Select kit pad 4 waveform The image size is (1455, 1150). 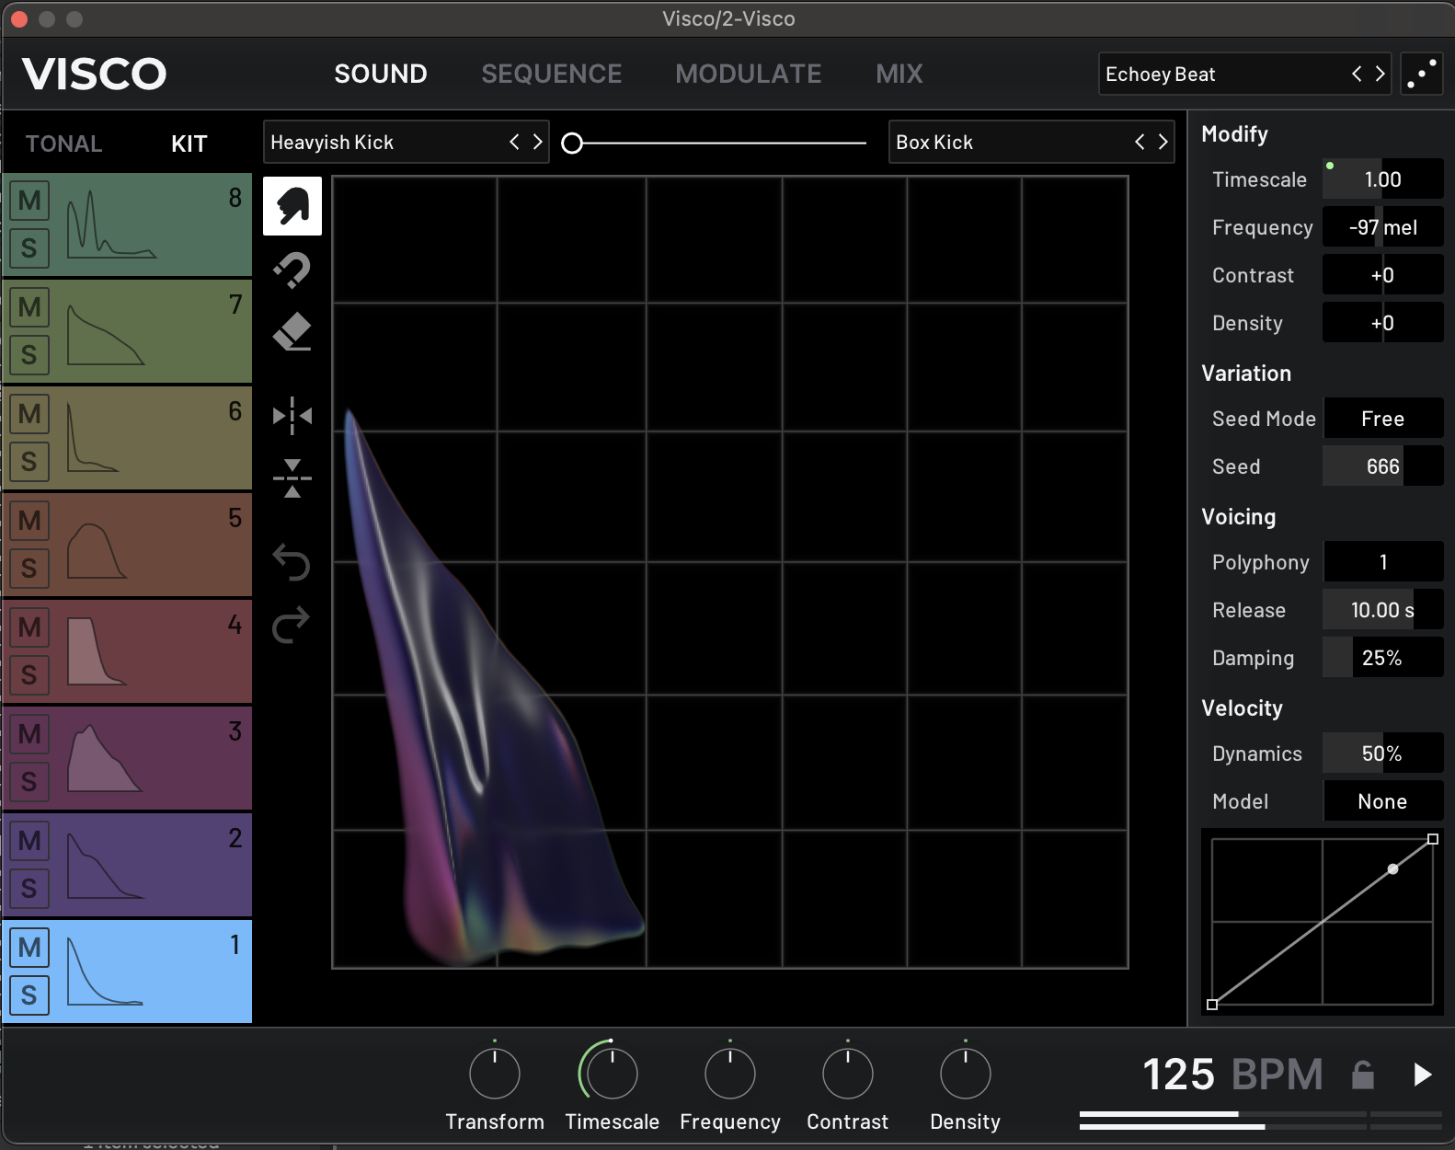97,650
